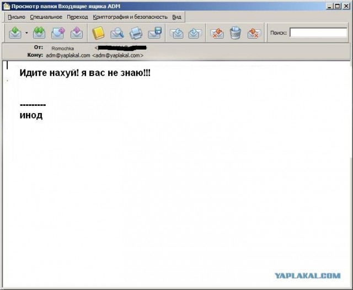This screenshot has height=290, width=353.
Task: Forward the message using the purple arrow letter icon
Action: tap(58, 33)
